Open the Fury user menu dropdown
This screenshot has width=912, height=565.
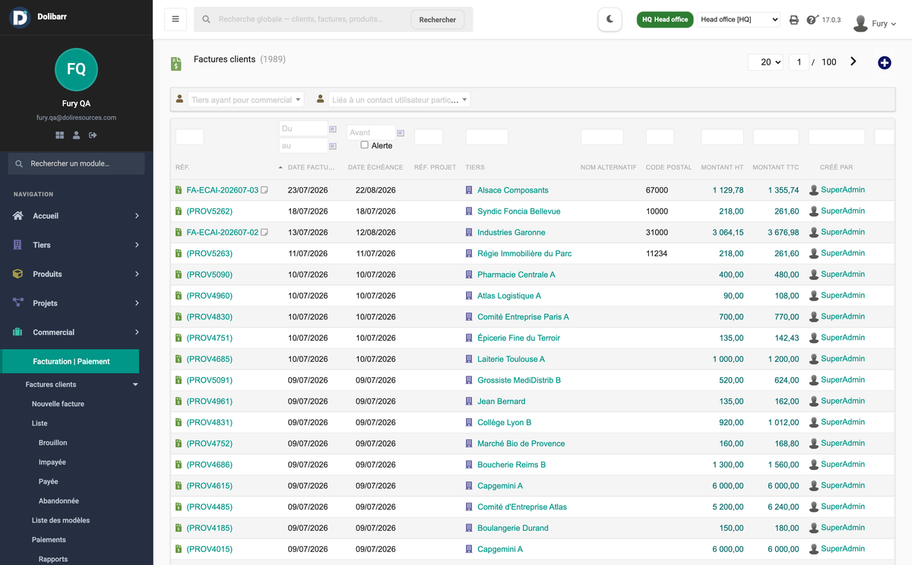click(x=875, y=24)
